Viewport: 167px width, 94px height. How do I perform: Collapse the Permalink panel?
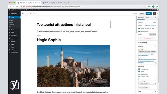point(156,46)
